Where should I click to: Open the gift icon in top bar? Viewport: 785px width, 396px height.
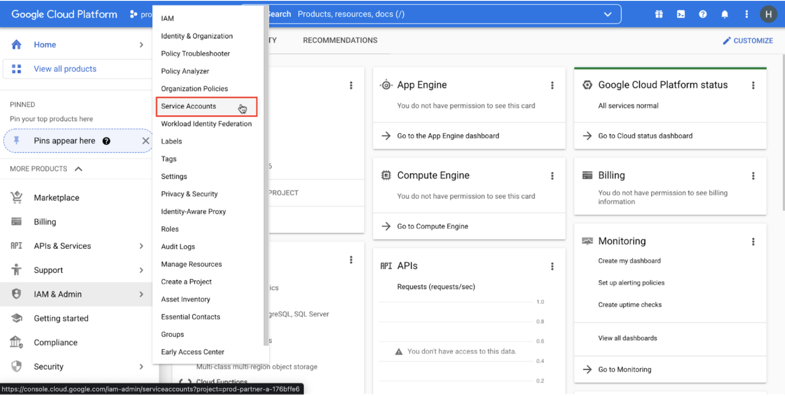click(x=659, y=14)
